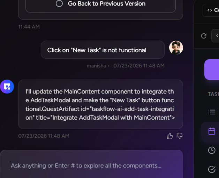Image resolution: width=219 pixels, height=178 pixels.
Task: Open the list view icon in sidebar
Action: coord(212,112)
